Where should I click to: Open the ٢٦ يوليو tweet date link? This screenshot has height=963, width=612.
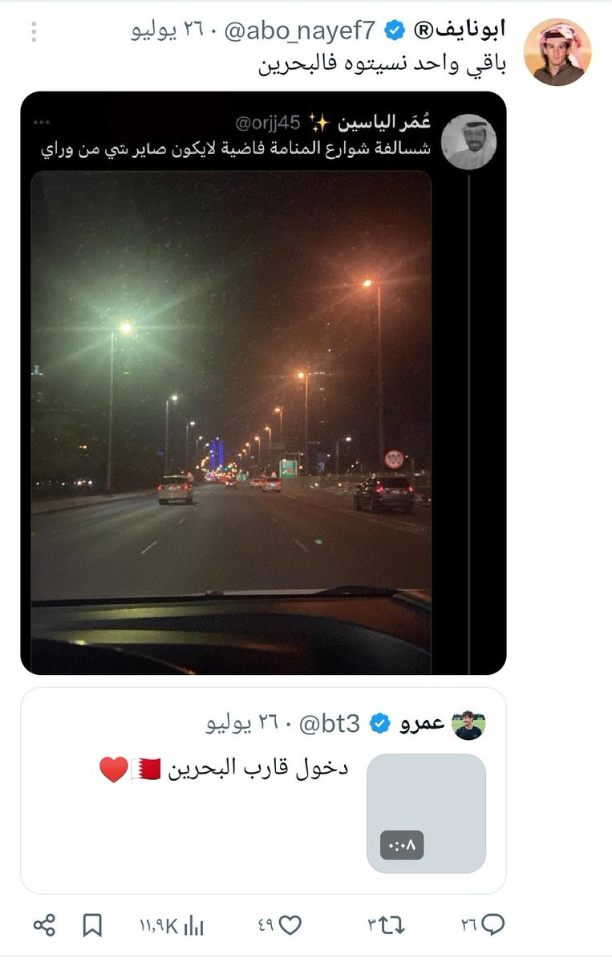click(x=168, y=31)
